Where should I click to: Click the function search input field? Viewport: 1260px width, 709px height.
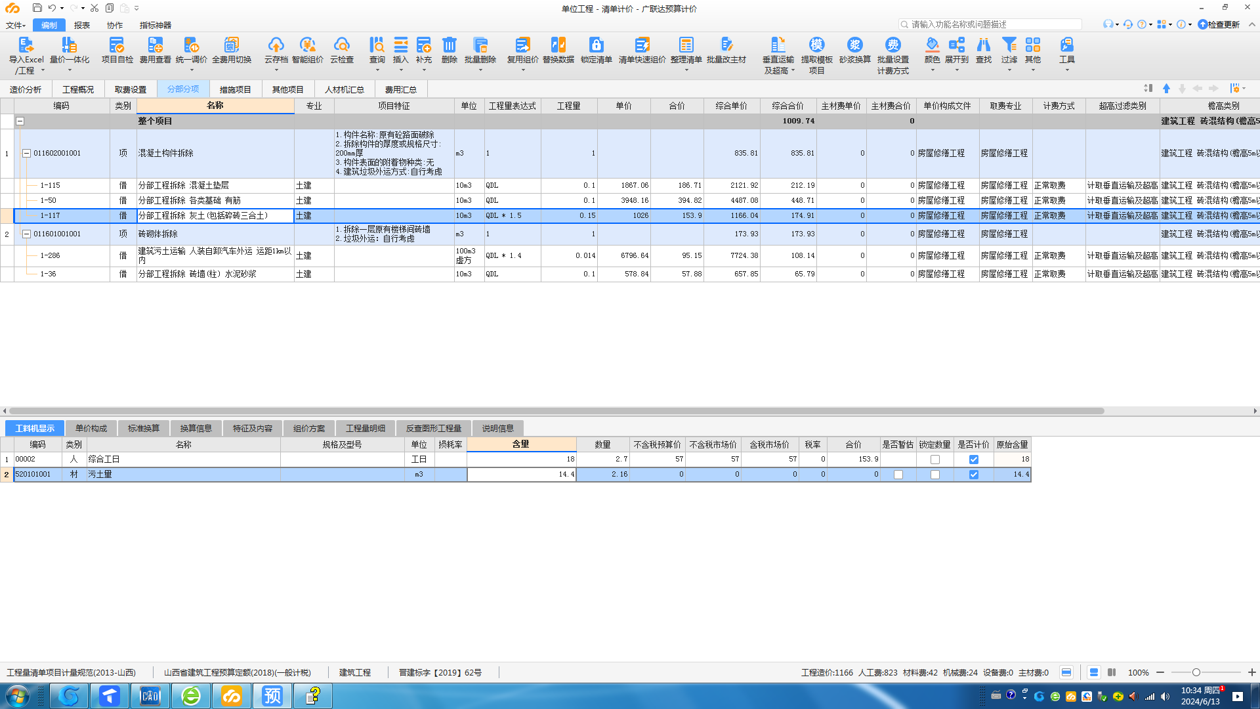[990, 24]
